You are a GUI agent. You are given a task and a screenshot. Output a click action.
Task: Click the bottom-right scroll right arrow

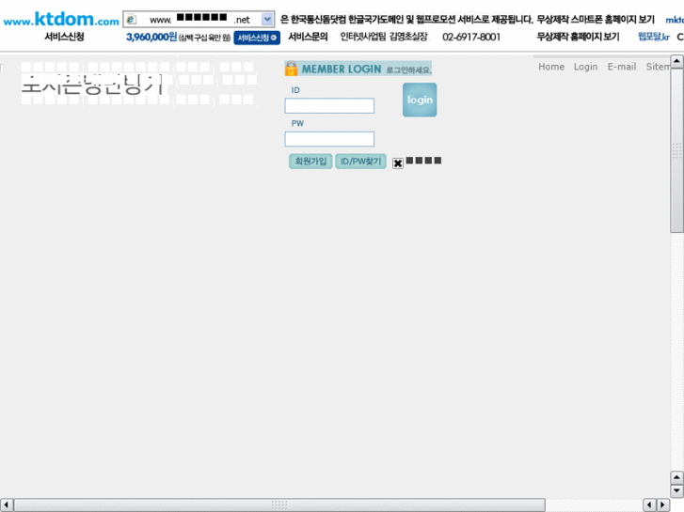click(663, 505)
